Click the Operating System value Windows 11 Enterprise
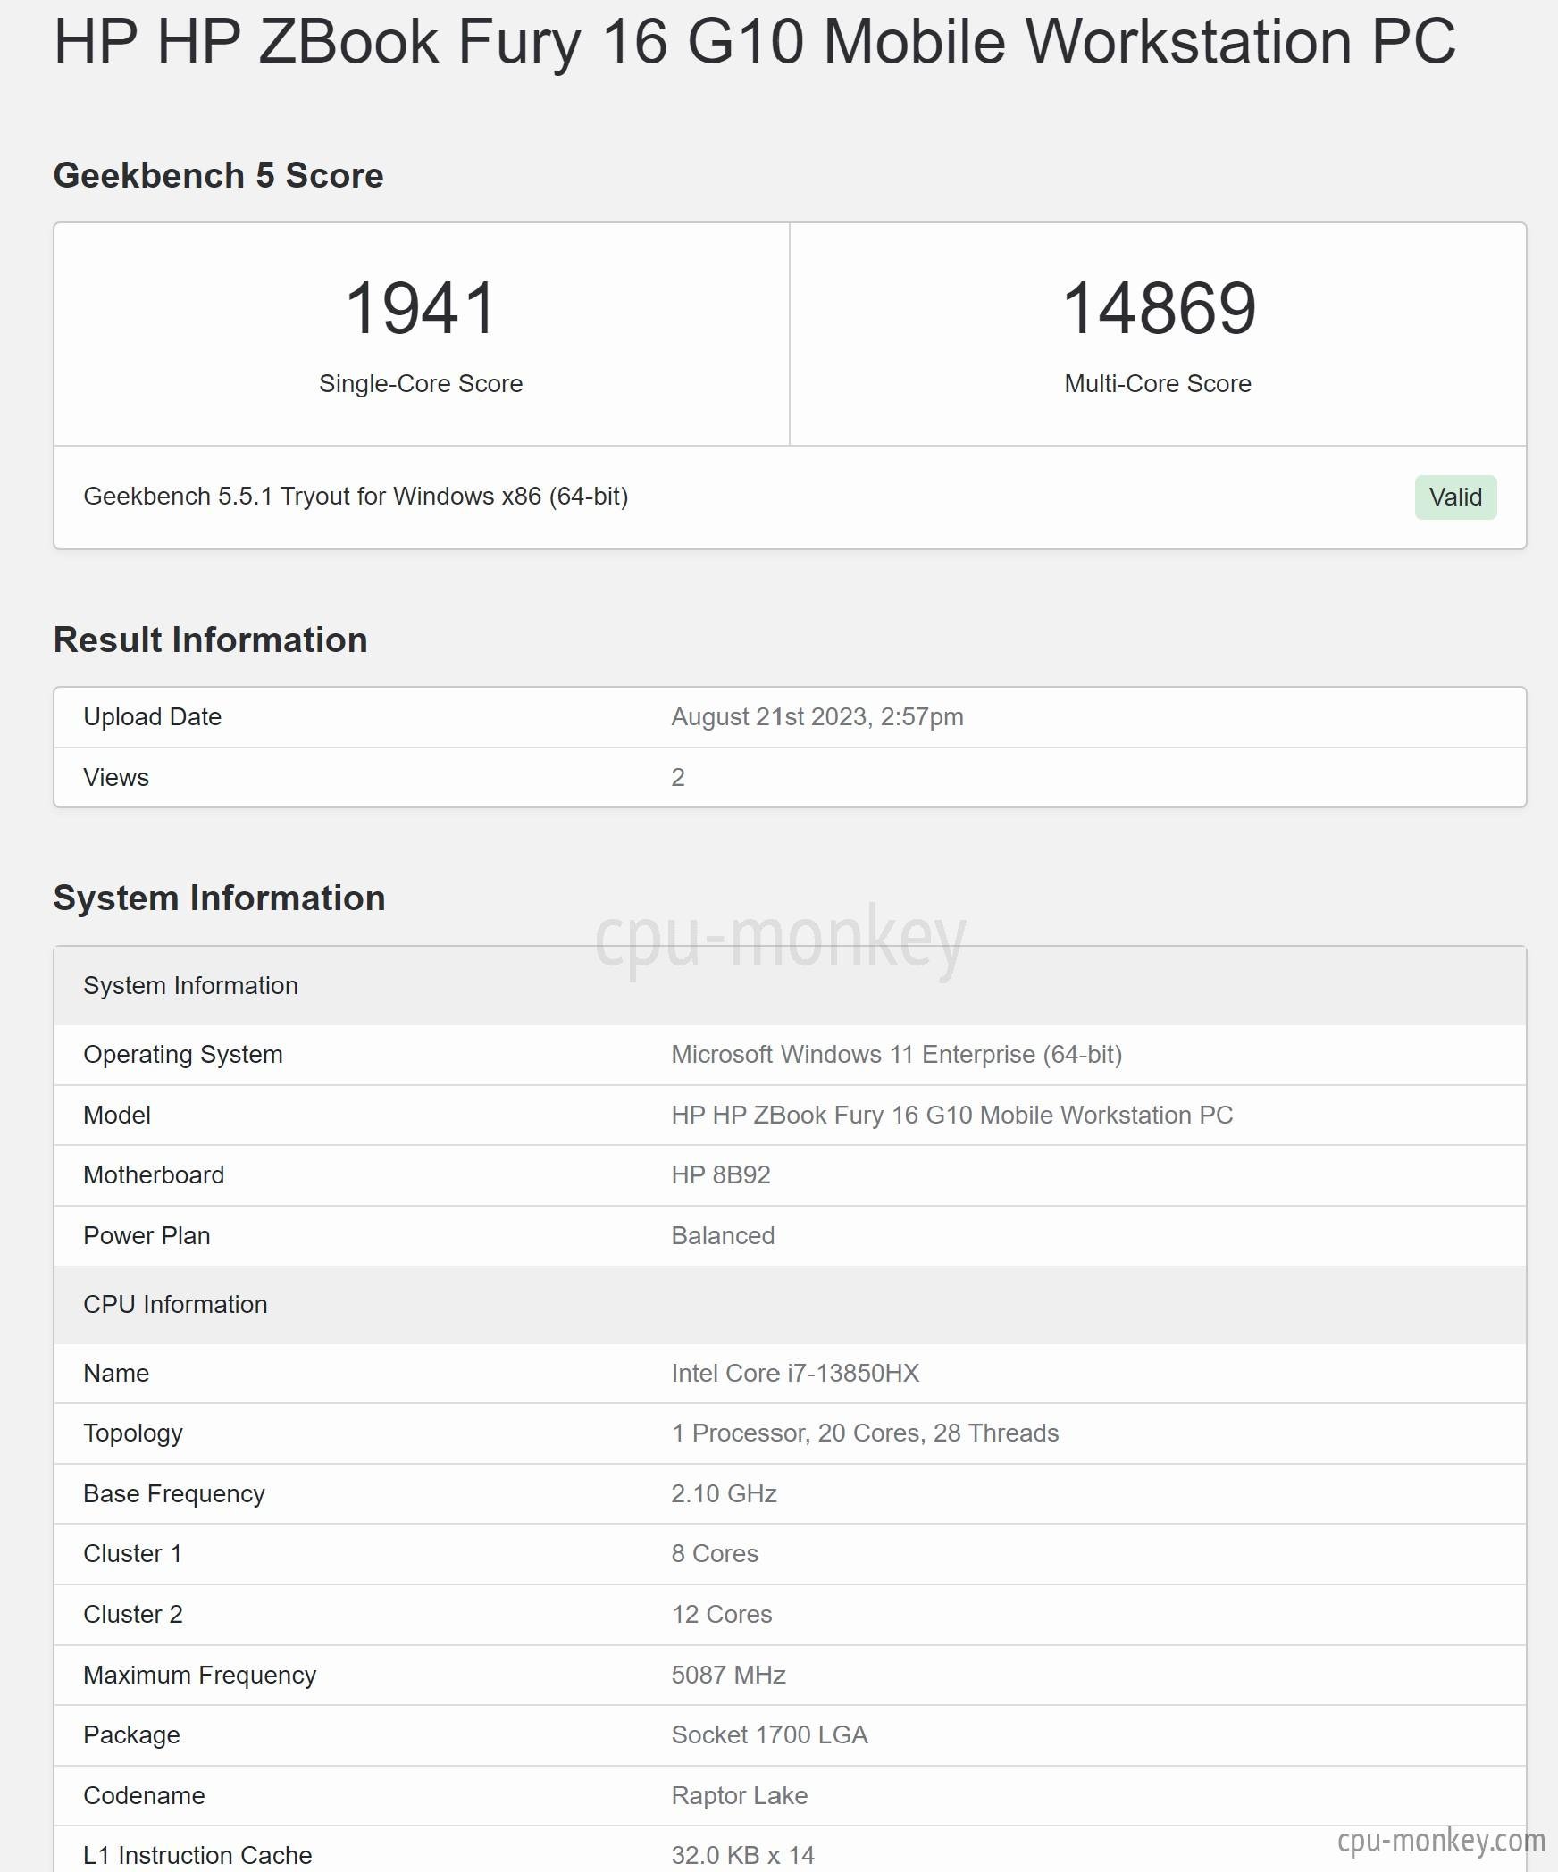The image size is (1558, 1872). (x=896, y=1055)
